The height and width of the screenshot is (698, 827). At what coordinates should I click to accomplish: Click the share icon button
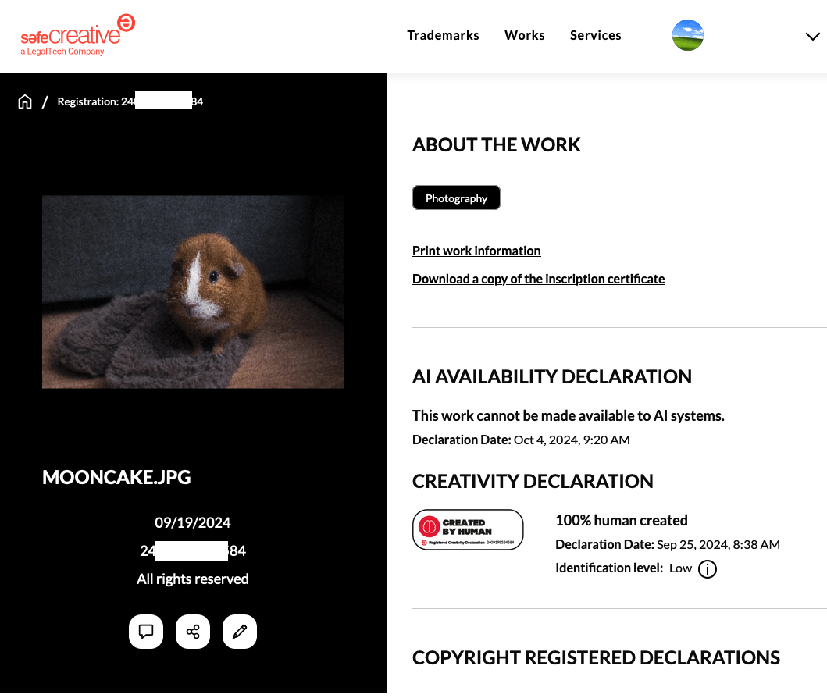coord(193,632)
